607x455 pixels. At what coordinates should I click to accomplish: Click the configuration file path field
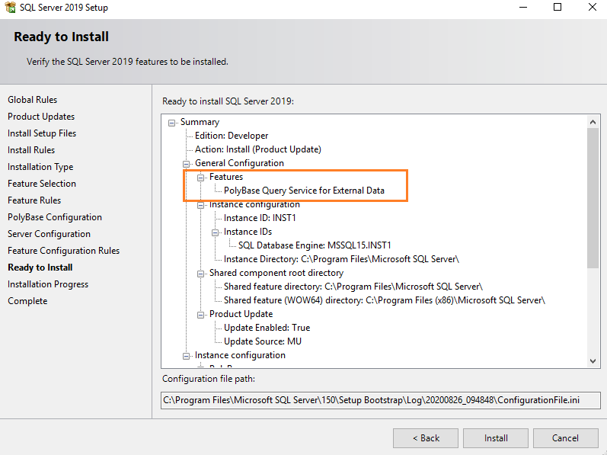click(381, 400)
